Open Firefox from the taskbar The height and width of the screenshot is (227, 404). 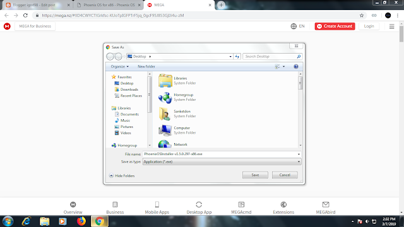[81, 221]
